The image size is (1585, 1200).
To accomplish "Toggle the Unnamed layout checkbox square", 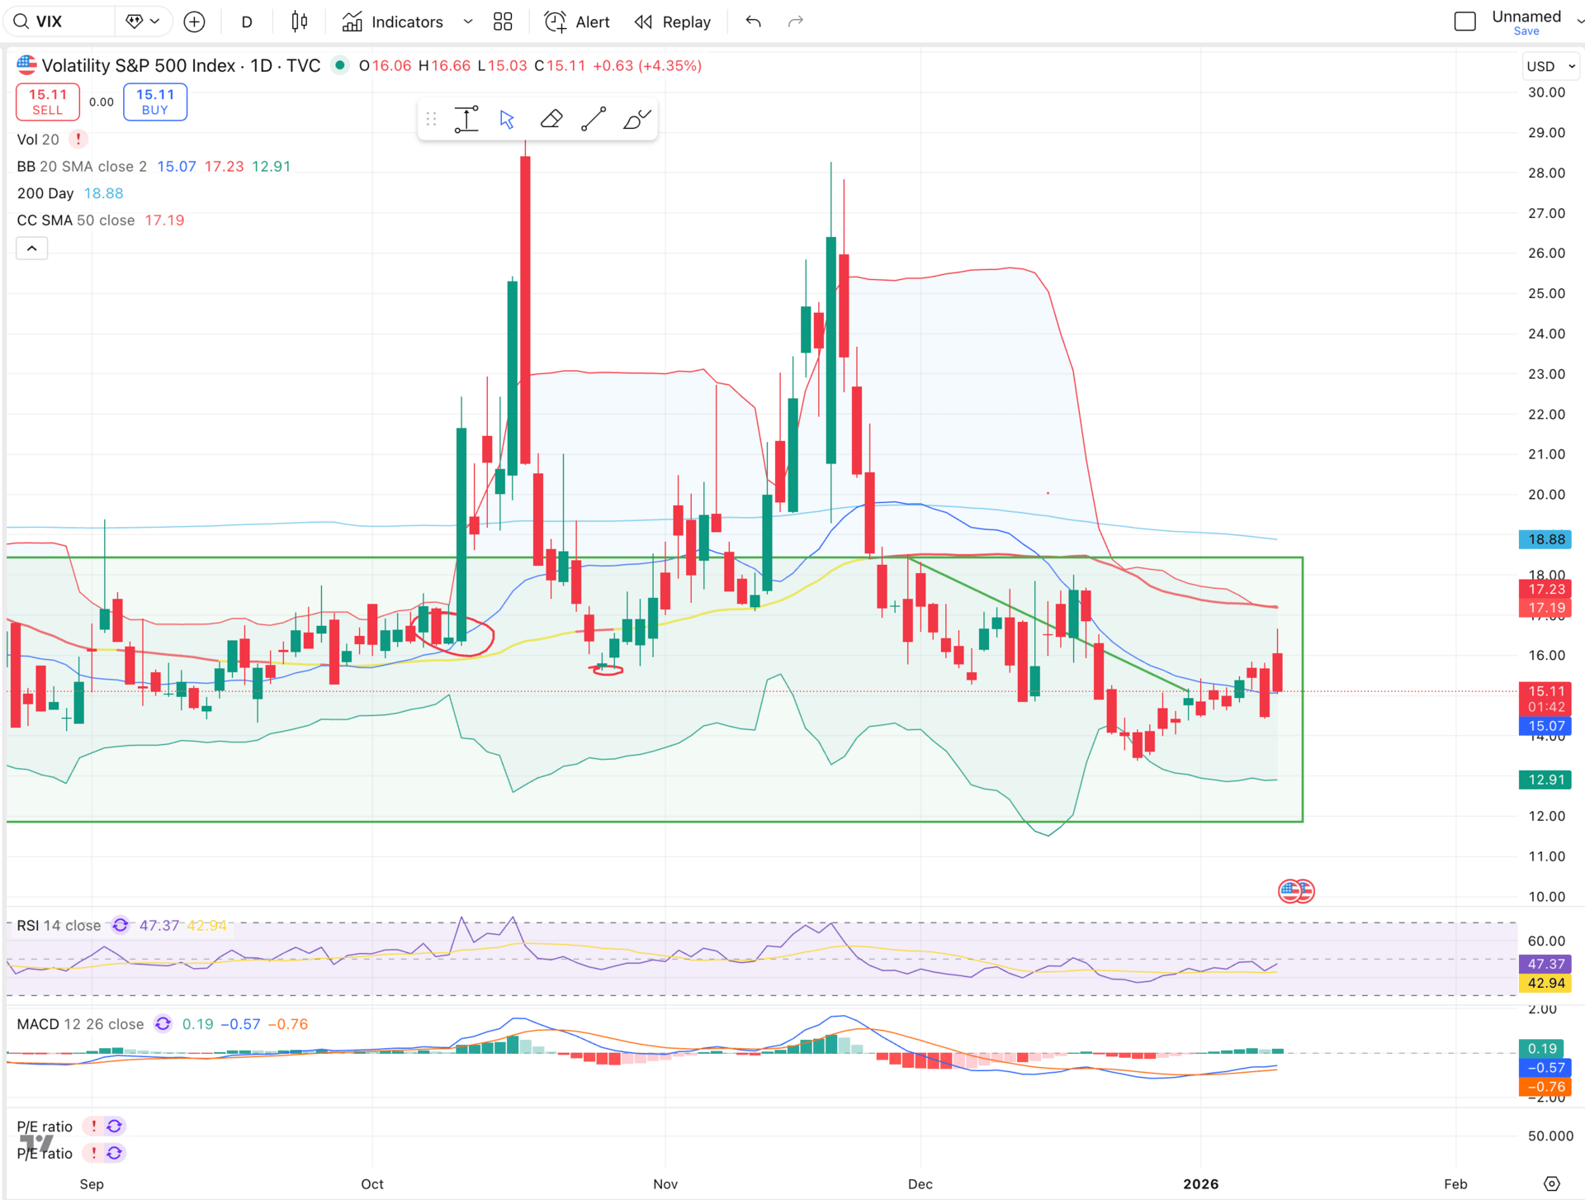I will coord(1464,22).
